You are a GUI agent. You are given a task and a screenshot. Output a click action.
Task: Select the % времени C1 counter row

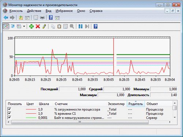pos(89,114)
